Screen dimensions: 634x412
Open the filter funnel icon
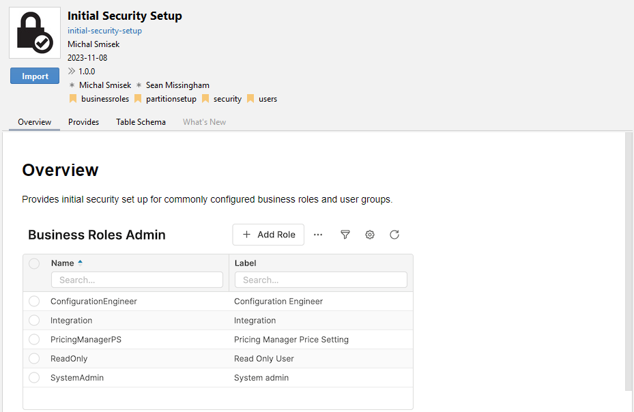click(x=345, y=235)
